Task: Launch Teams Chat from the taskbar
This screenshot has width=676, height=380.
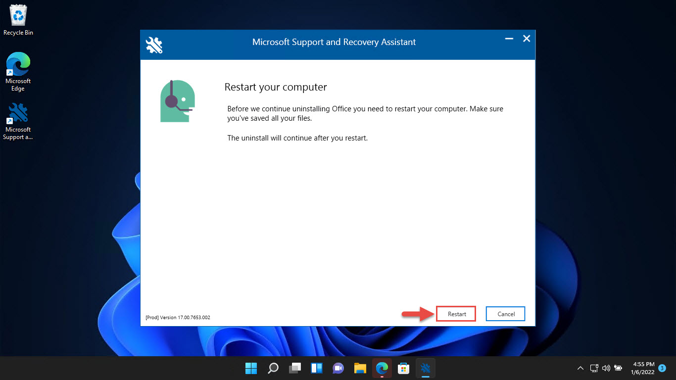Action: pyautogui.click(x=338, y=368)
